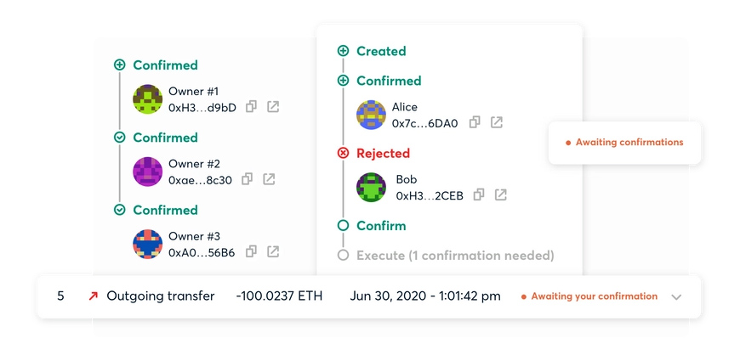Open Bob's address external link

click(500, 194)
